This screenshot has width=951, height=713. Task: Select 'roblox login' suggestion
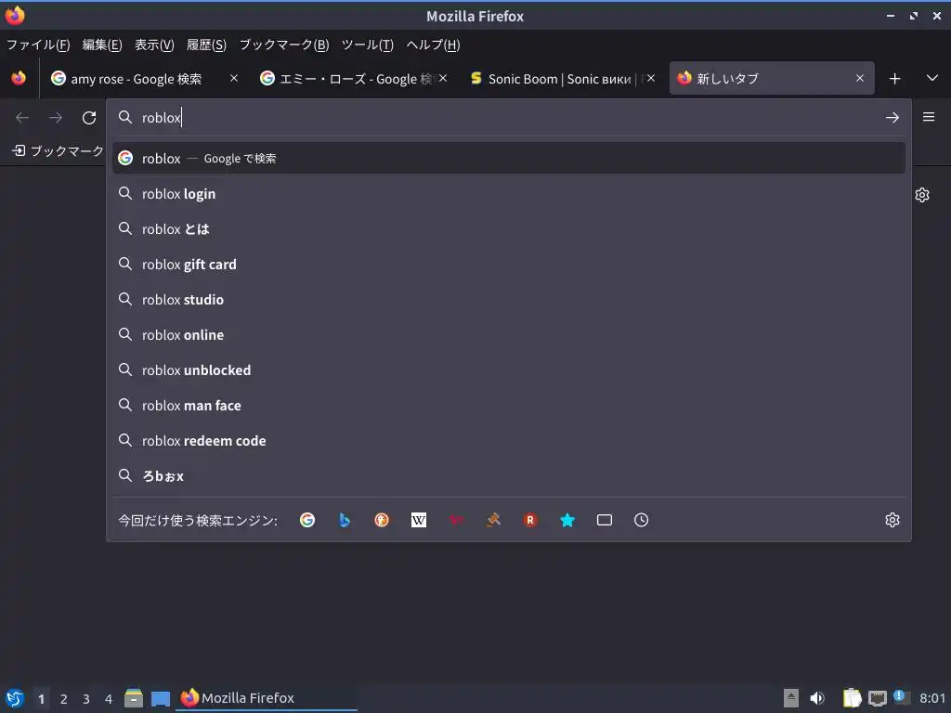coord(508,194)
